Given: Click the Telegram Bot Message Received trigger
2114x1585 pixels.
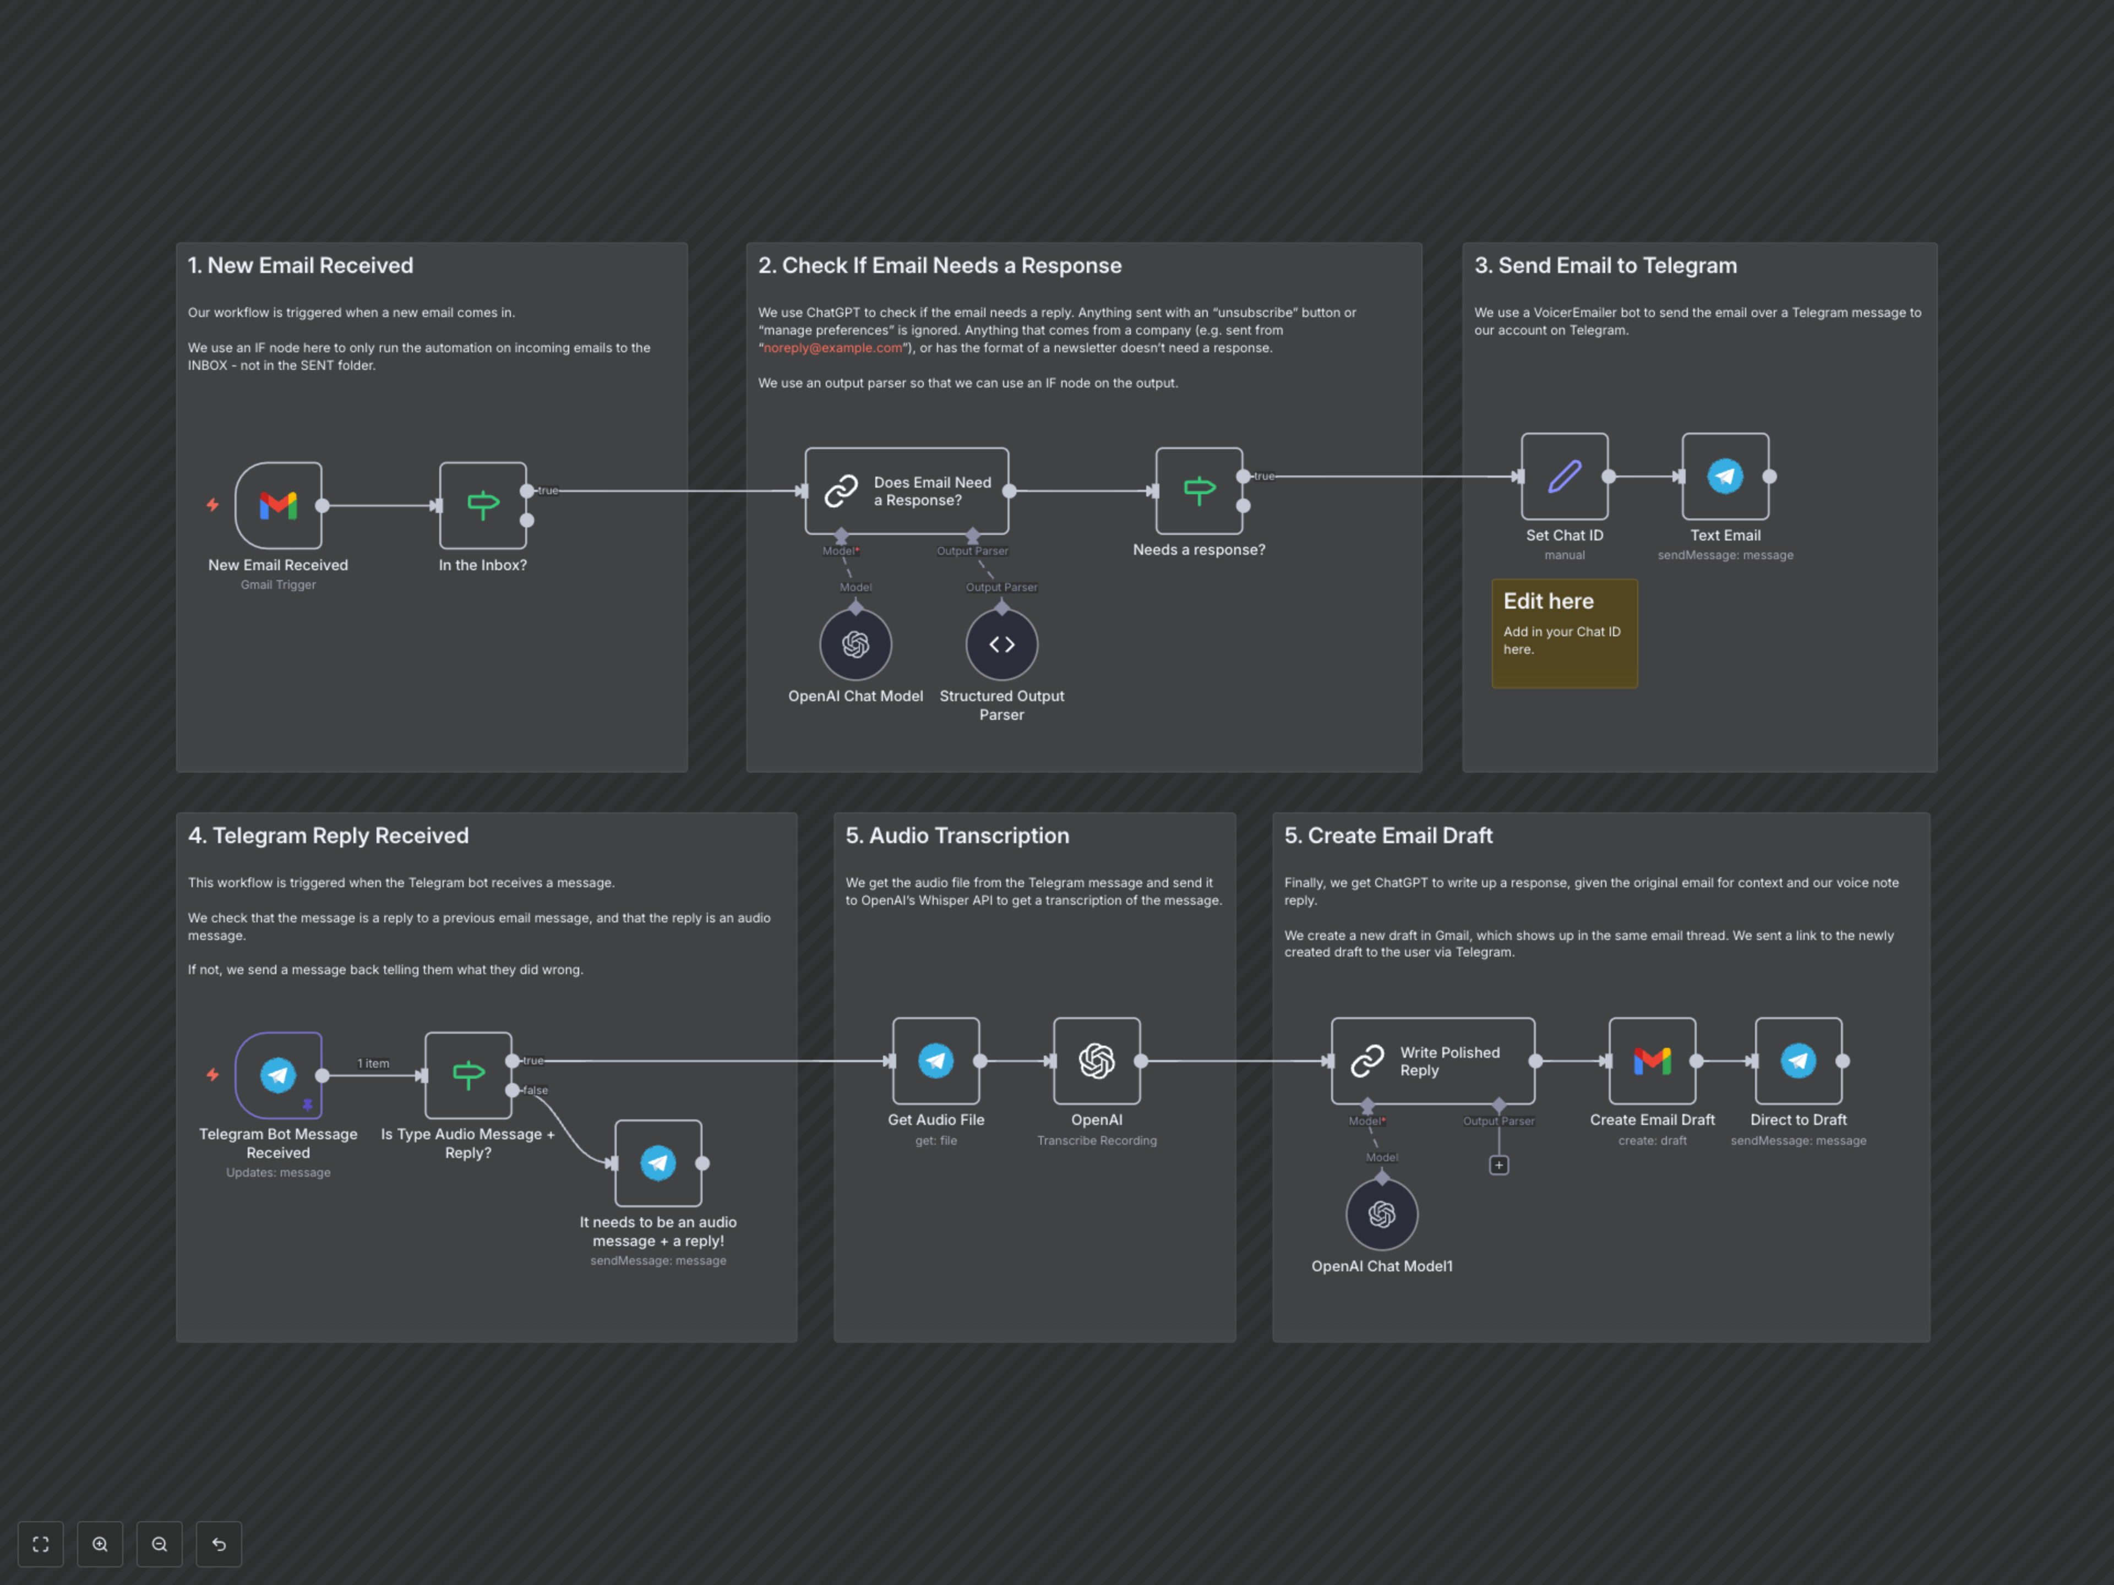Looking at the screenshot, I should (x=278, y=1075).
